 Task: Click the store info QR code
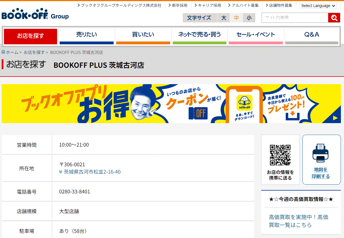[280, 155]
